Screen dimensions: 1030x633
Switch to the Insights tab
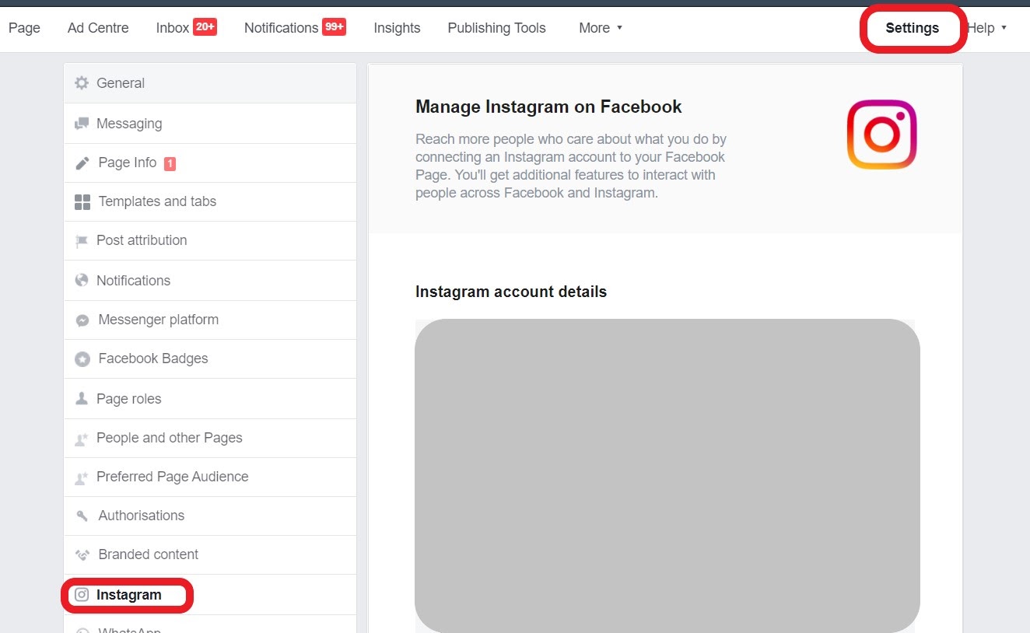point(397,28)
